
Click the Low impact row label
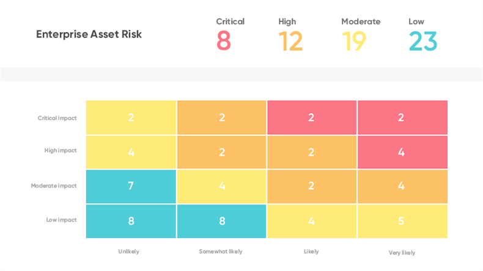point(62,220)
